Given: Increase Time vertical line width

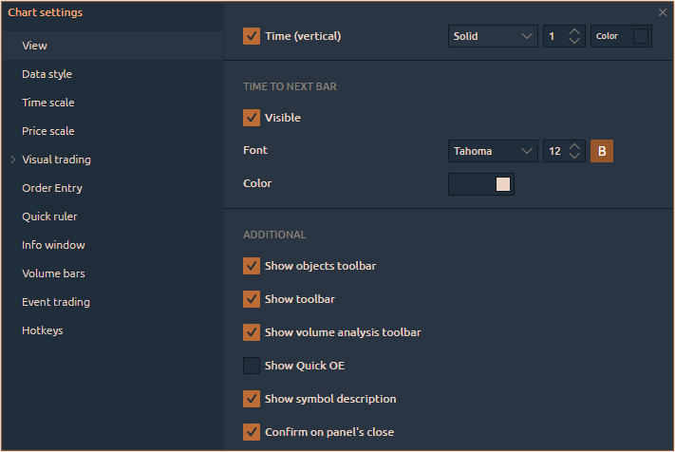Looking at the screenshot, I should [575, 30].
